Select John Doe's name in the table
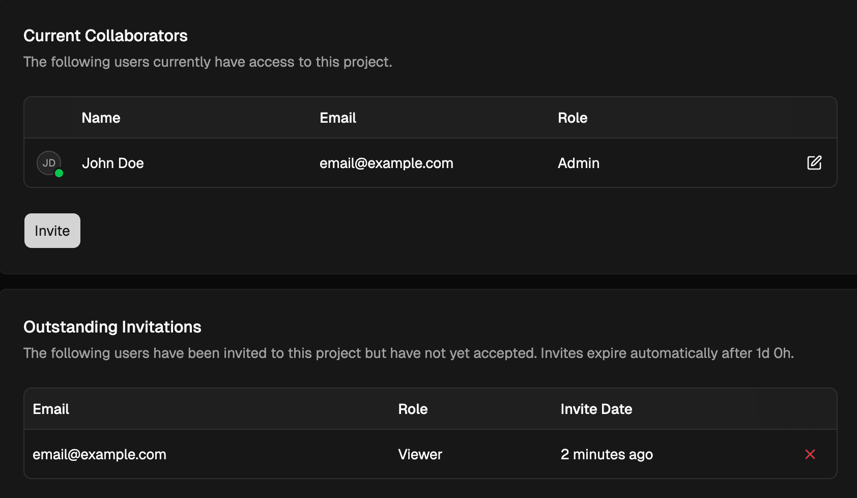This screenshot has height=498, width=857. [113, 163]
